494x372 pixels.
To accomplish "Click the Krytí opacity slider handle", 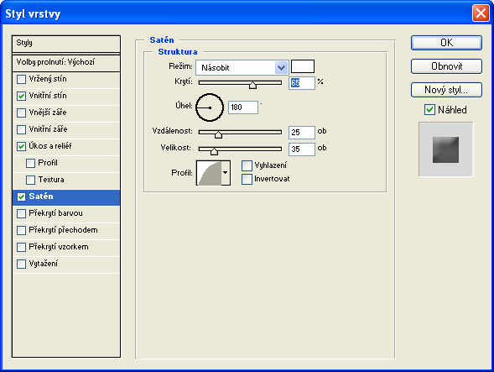I will click(252, 85).
